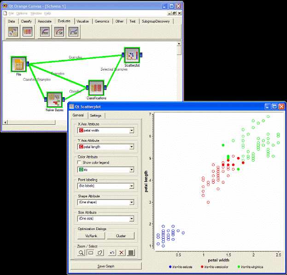Open the Visualize widget tab
The image size is (287, 275).
pos(82,21)
